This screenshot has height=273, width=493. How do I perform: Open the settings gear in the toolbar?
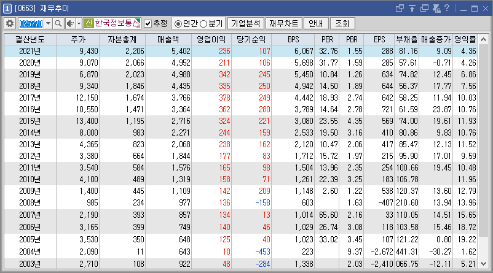click(x=10, y=23)
